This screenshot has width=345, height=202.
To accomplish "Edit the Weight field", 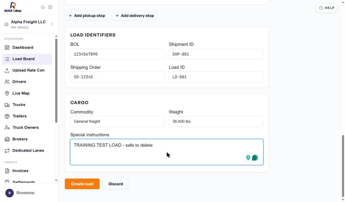I will 216,121.
